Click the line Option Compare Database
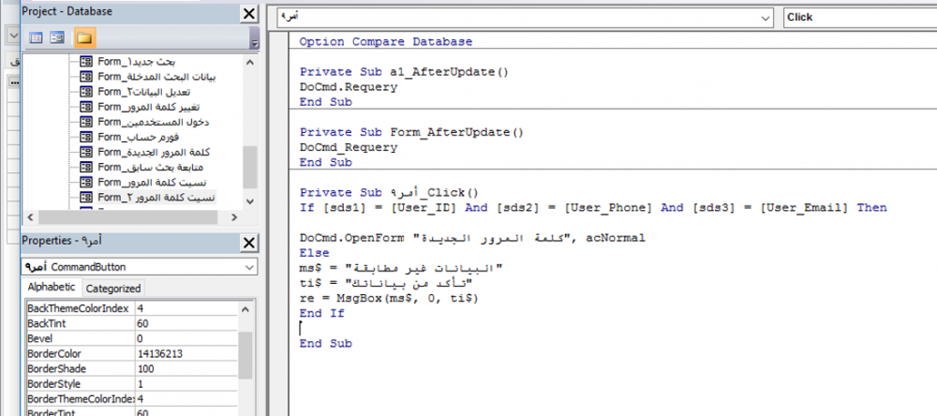 click(x=385, y=42)
